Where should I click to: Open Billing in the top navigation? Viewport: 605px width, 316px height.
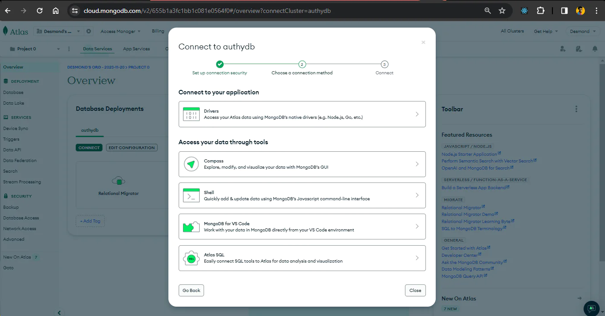158,31
